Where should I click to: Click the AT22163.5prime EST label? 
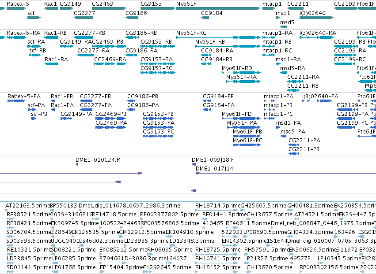point(27,206)
